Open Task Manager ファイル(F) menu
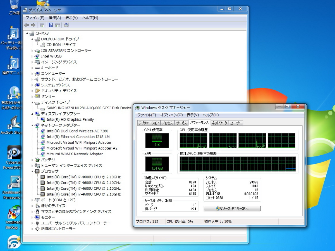 (147, 115)
